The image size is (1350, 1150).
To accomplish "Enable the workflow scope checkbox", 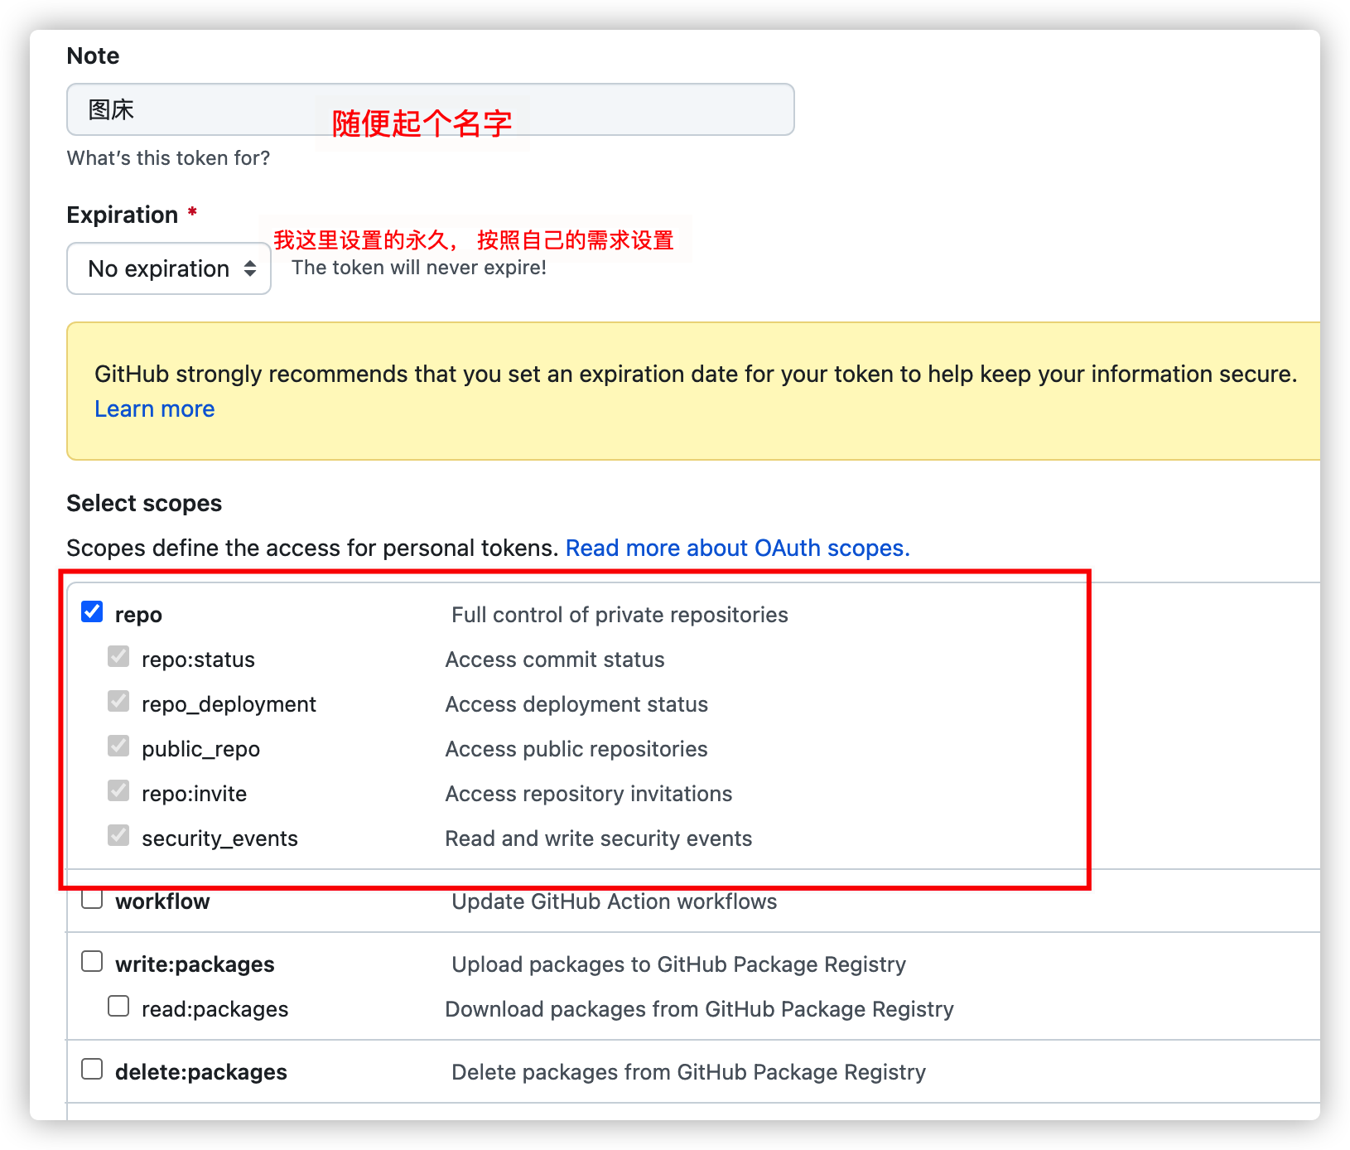I will 92,899.
